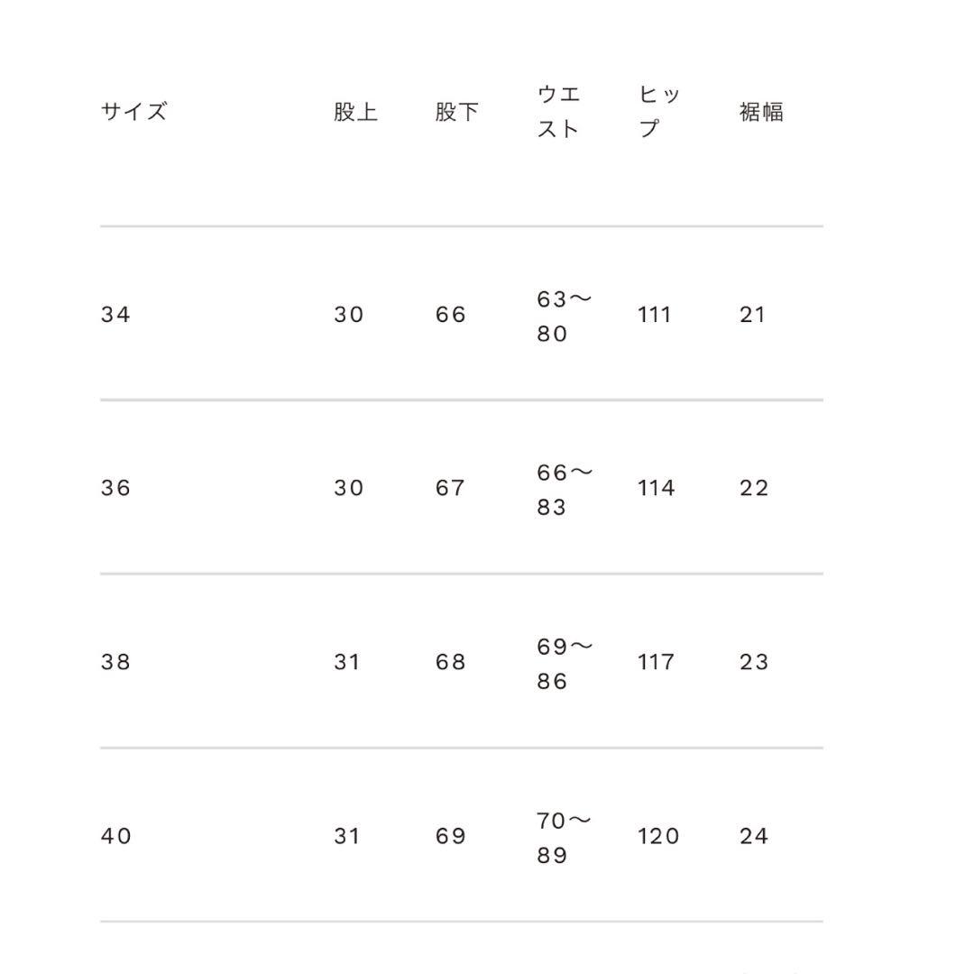Click waist value 66～83
The height and width of the screenshot is (974, 974).
point(564,490)
